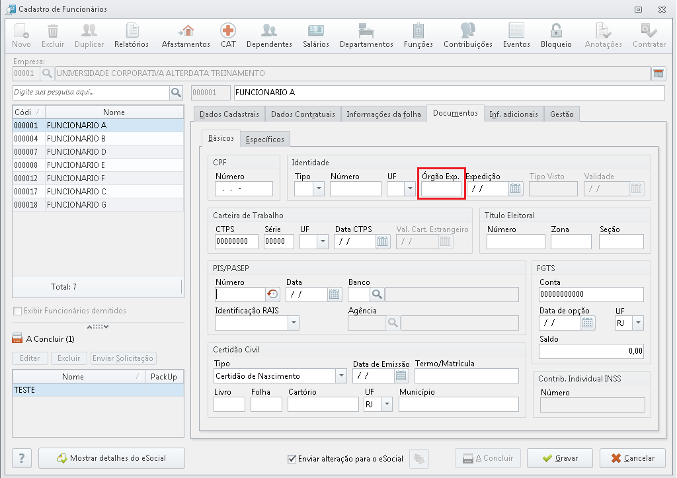Select the TESTE row in A Concluir list
This screenshot has width=677, height=478.
click(x=98, y=390)
